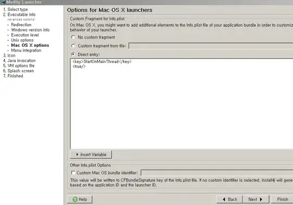Click in the direct entry plist text area

[x=182, y=104]
